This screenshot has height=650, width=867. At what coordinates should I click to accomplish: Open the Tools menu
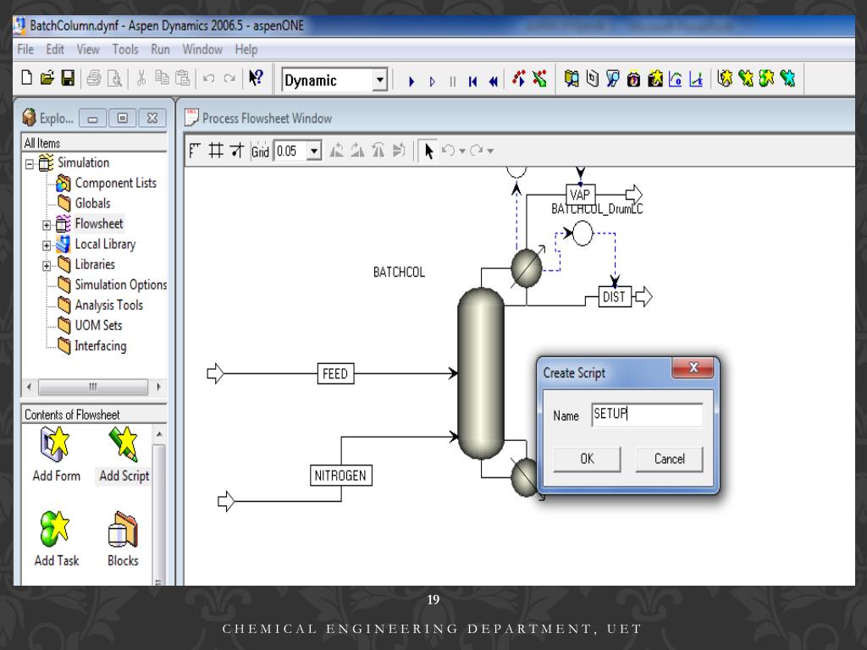click(x=125, y=49)
